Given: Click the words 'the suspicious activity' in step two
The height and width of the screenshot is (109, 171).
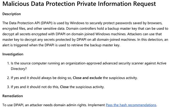Looking at the screenshot, I should pos(120,78).
